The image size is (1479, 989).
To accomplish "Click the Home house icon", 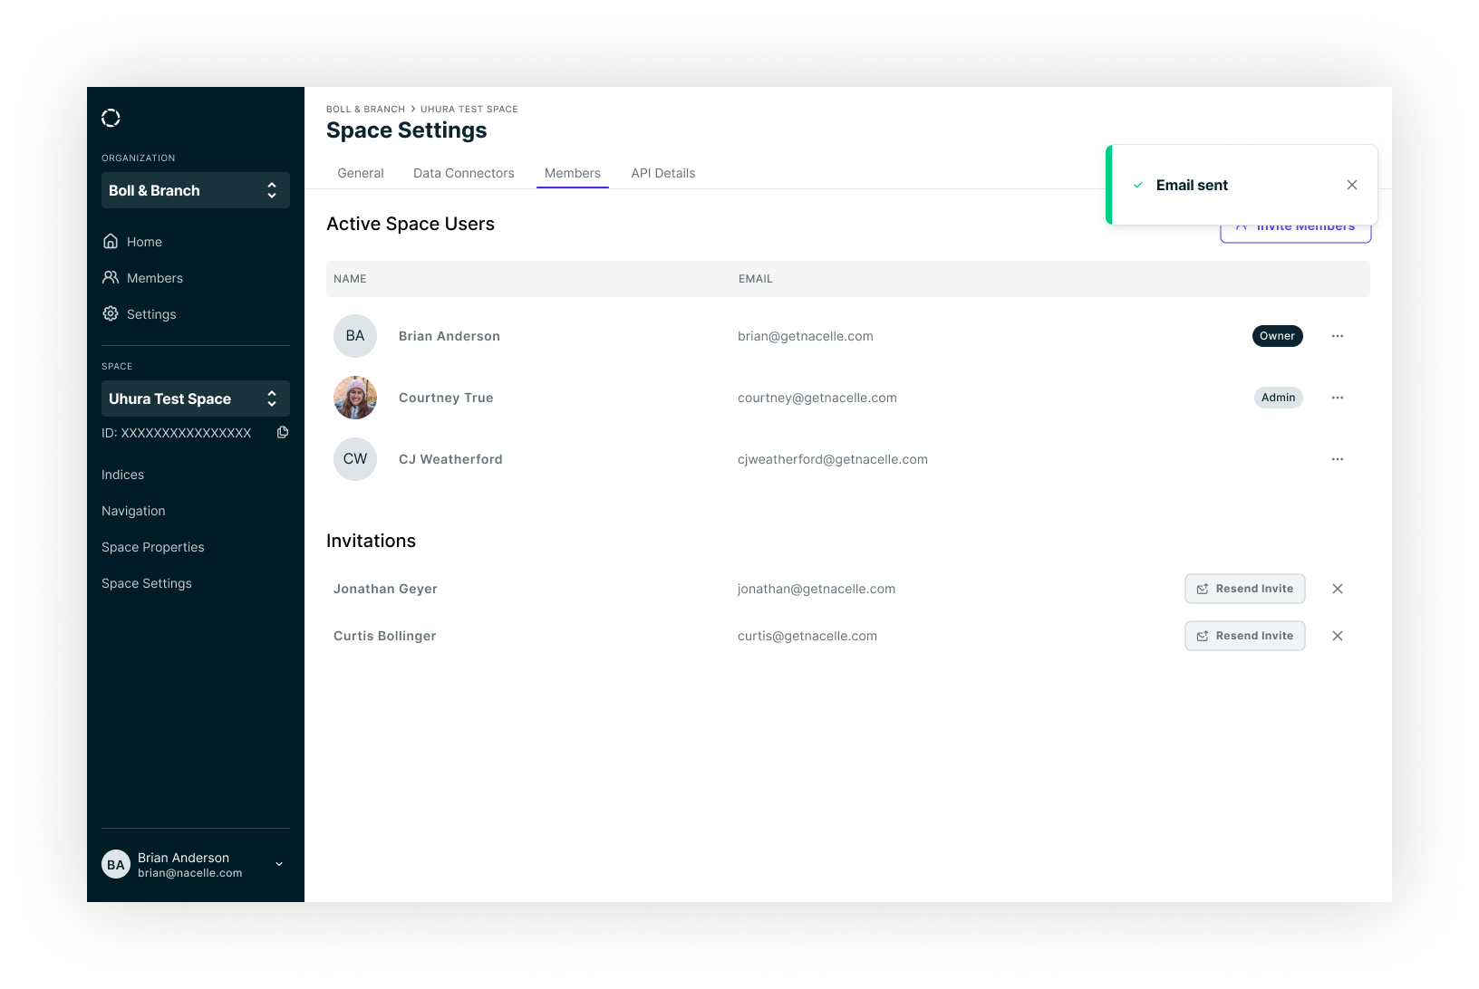I will coord(111,241).
